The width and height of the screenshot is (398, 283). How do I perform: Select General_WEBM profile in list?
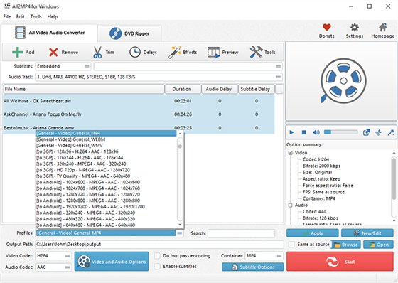point(106,139)
